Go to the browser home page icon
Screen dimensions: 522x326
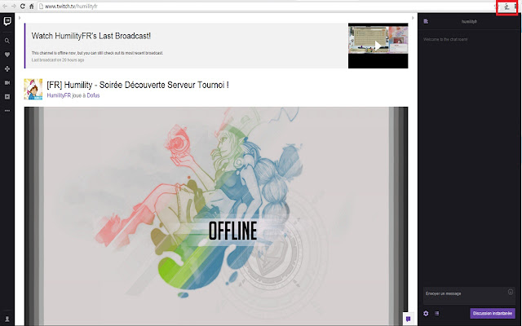pyautogui.click(x=31, y=6)
